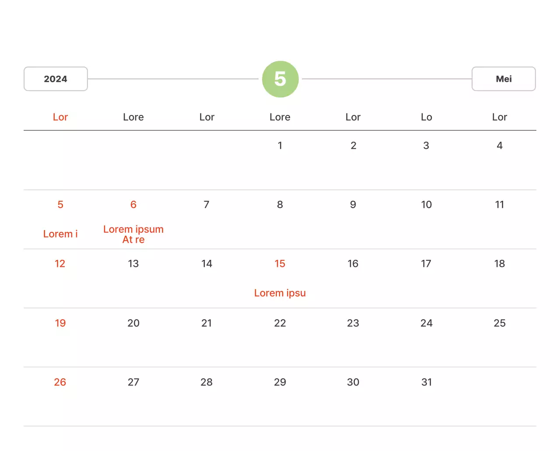This screenshot has height=451, width=560.
Task: Select day 1 in the calendar
Action: click(280, 146)
